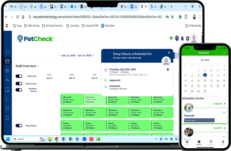Image resolution: width=231 pixels, height=151 pixels.
Task: Open the Home icon in PetCheck sidebar
Action: (x=7, y=52)
